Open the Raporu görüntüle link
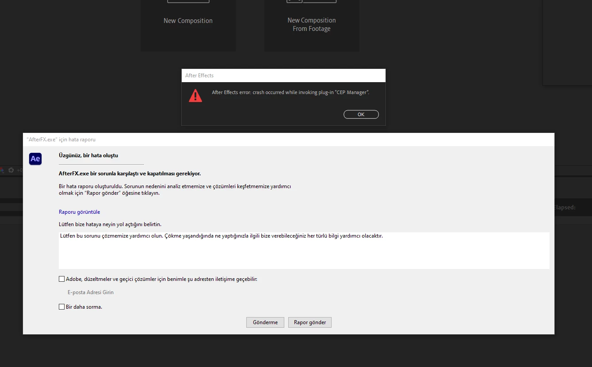Viewport: 592px width, 367px height. click(79, 212)
